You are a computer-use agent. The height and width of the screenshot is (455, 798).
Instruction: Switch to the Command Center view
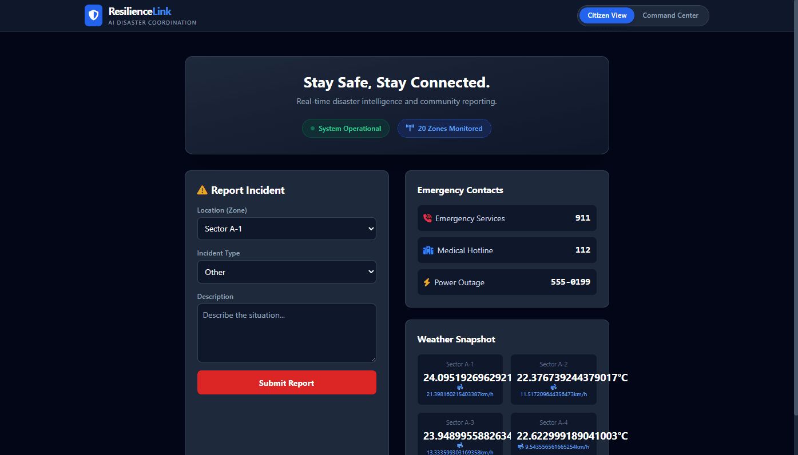click(x=670, y=15)
